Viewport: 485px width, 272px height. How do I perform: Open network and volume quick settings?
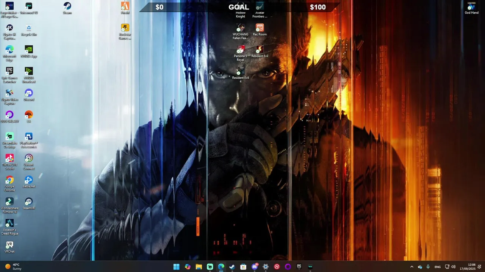pos(450,267)
